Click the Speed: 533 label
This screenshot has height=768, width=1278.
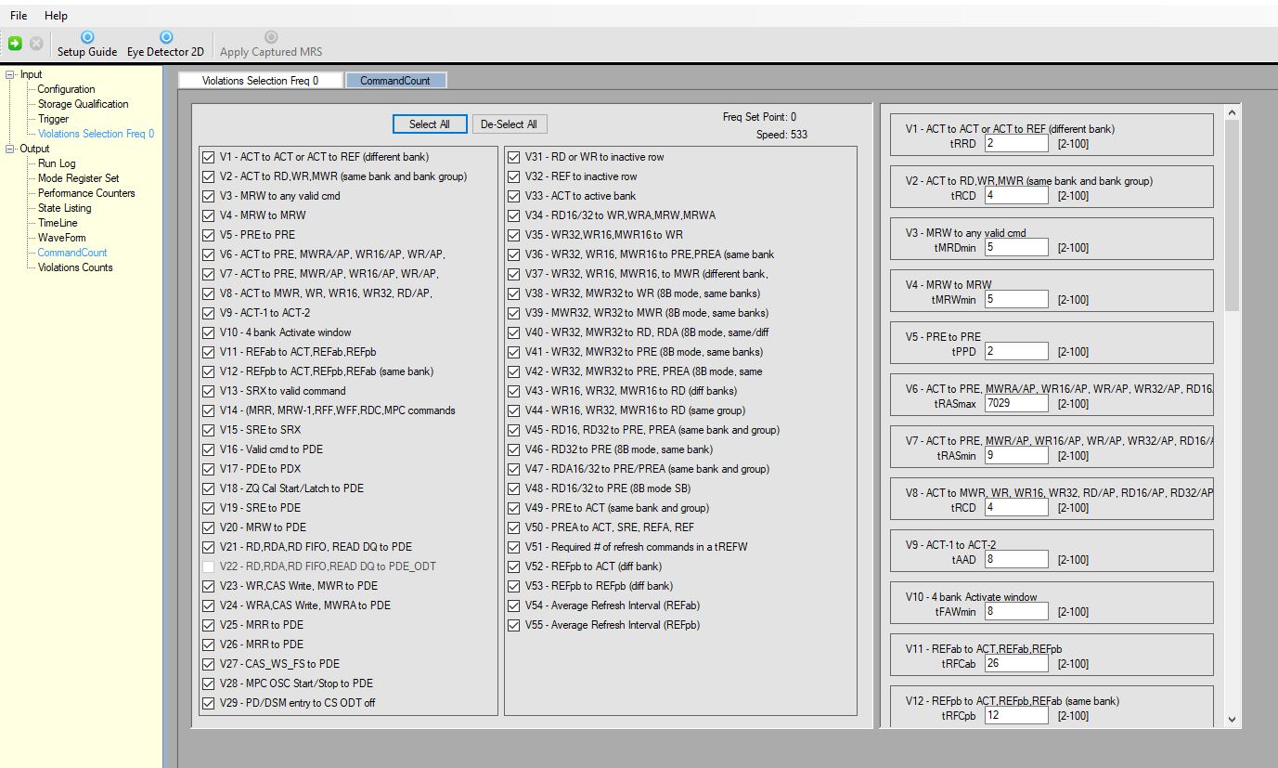tap(781, 135)
